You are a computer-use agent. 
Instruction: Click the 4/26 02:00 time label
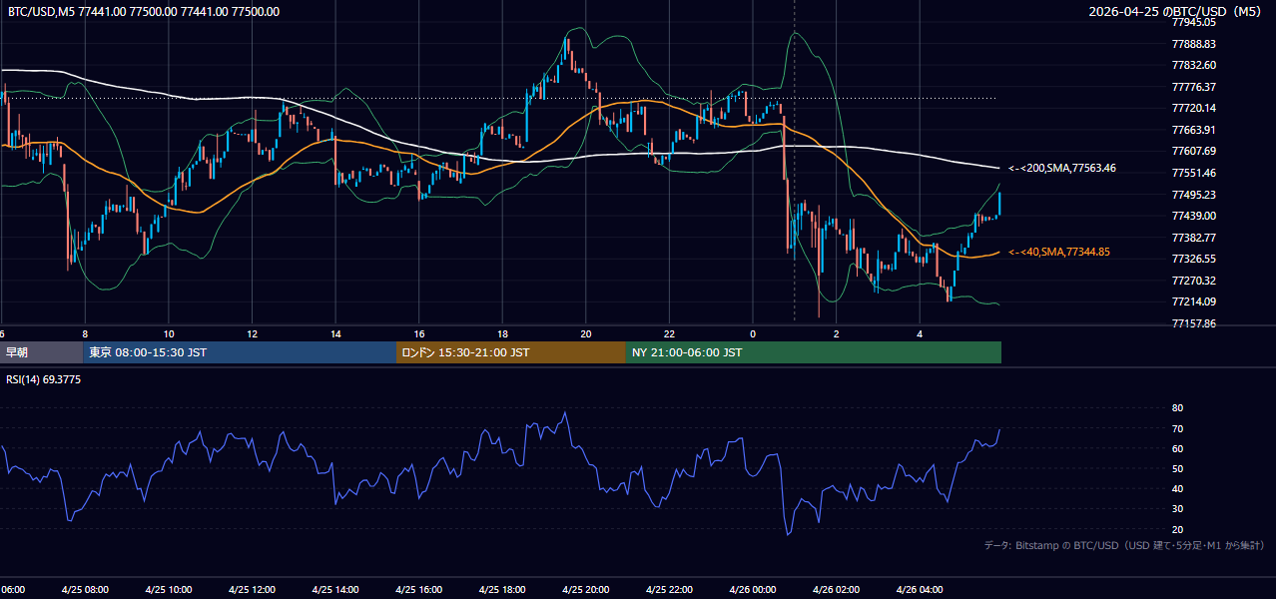point(837,589)
